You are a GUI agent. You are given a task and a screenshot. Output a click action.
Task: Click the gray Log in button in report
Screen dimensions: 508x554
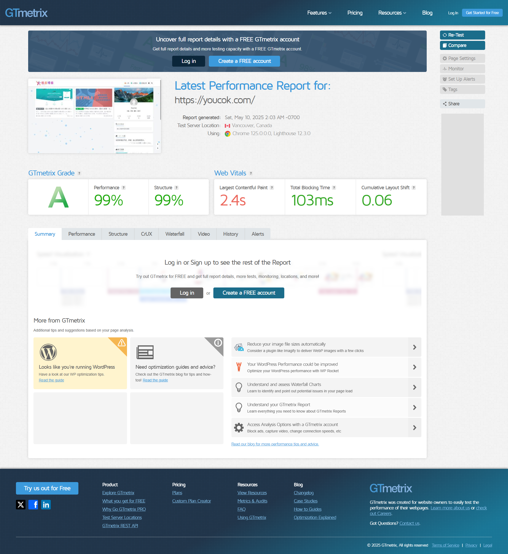(x=187, y=293)
